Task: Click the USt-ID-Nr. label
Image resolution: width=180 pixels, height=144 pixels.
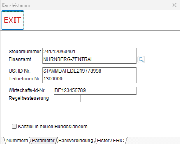Action: tap(19, 71)
